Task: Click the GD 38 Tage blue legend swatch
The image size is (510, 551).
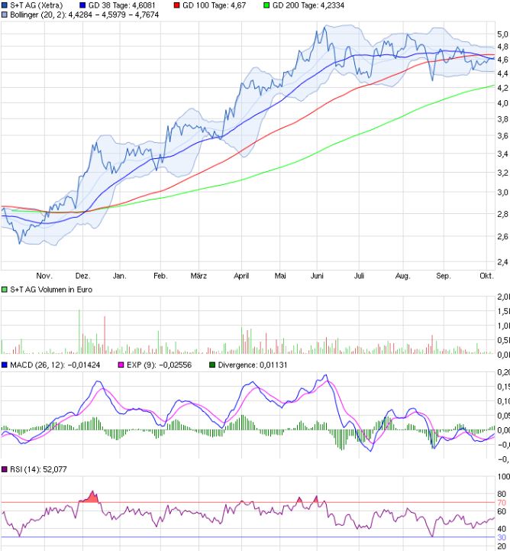Action: click(83, 5)
